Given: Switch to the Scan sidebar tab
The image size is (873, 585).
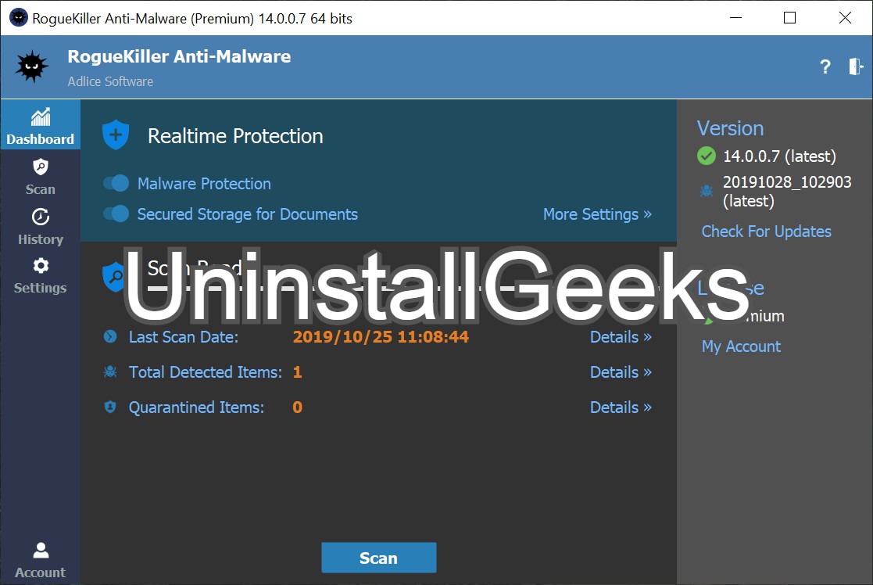Looking at the screenshot, I should point(40,176).
